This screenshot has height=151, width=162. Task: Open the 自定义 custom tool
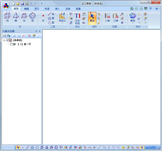click(62, 17)
